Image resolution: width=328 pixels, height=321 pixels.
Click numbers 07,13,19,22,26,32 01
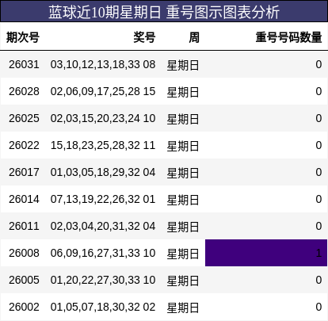point(103,199)
